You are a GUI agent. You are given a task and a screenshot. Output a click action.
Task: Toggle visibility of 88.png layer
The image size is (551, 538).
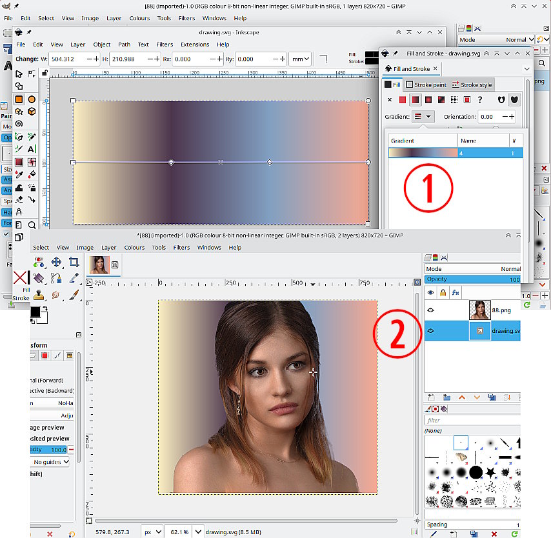click(x=430, y=310)
